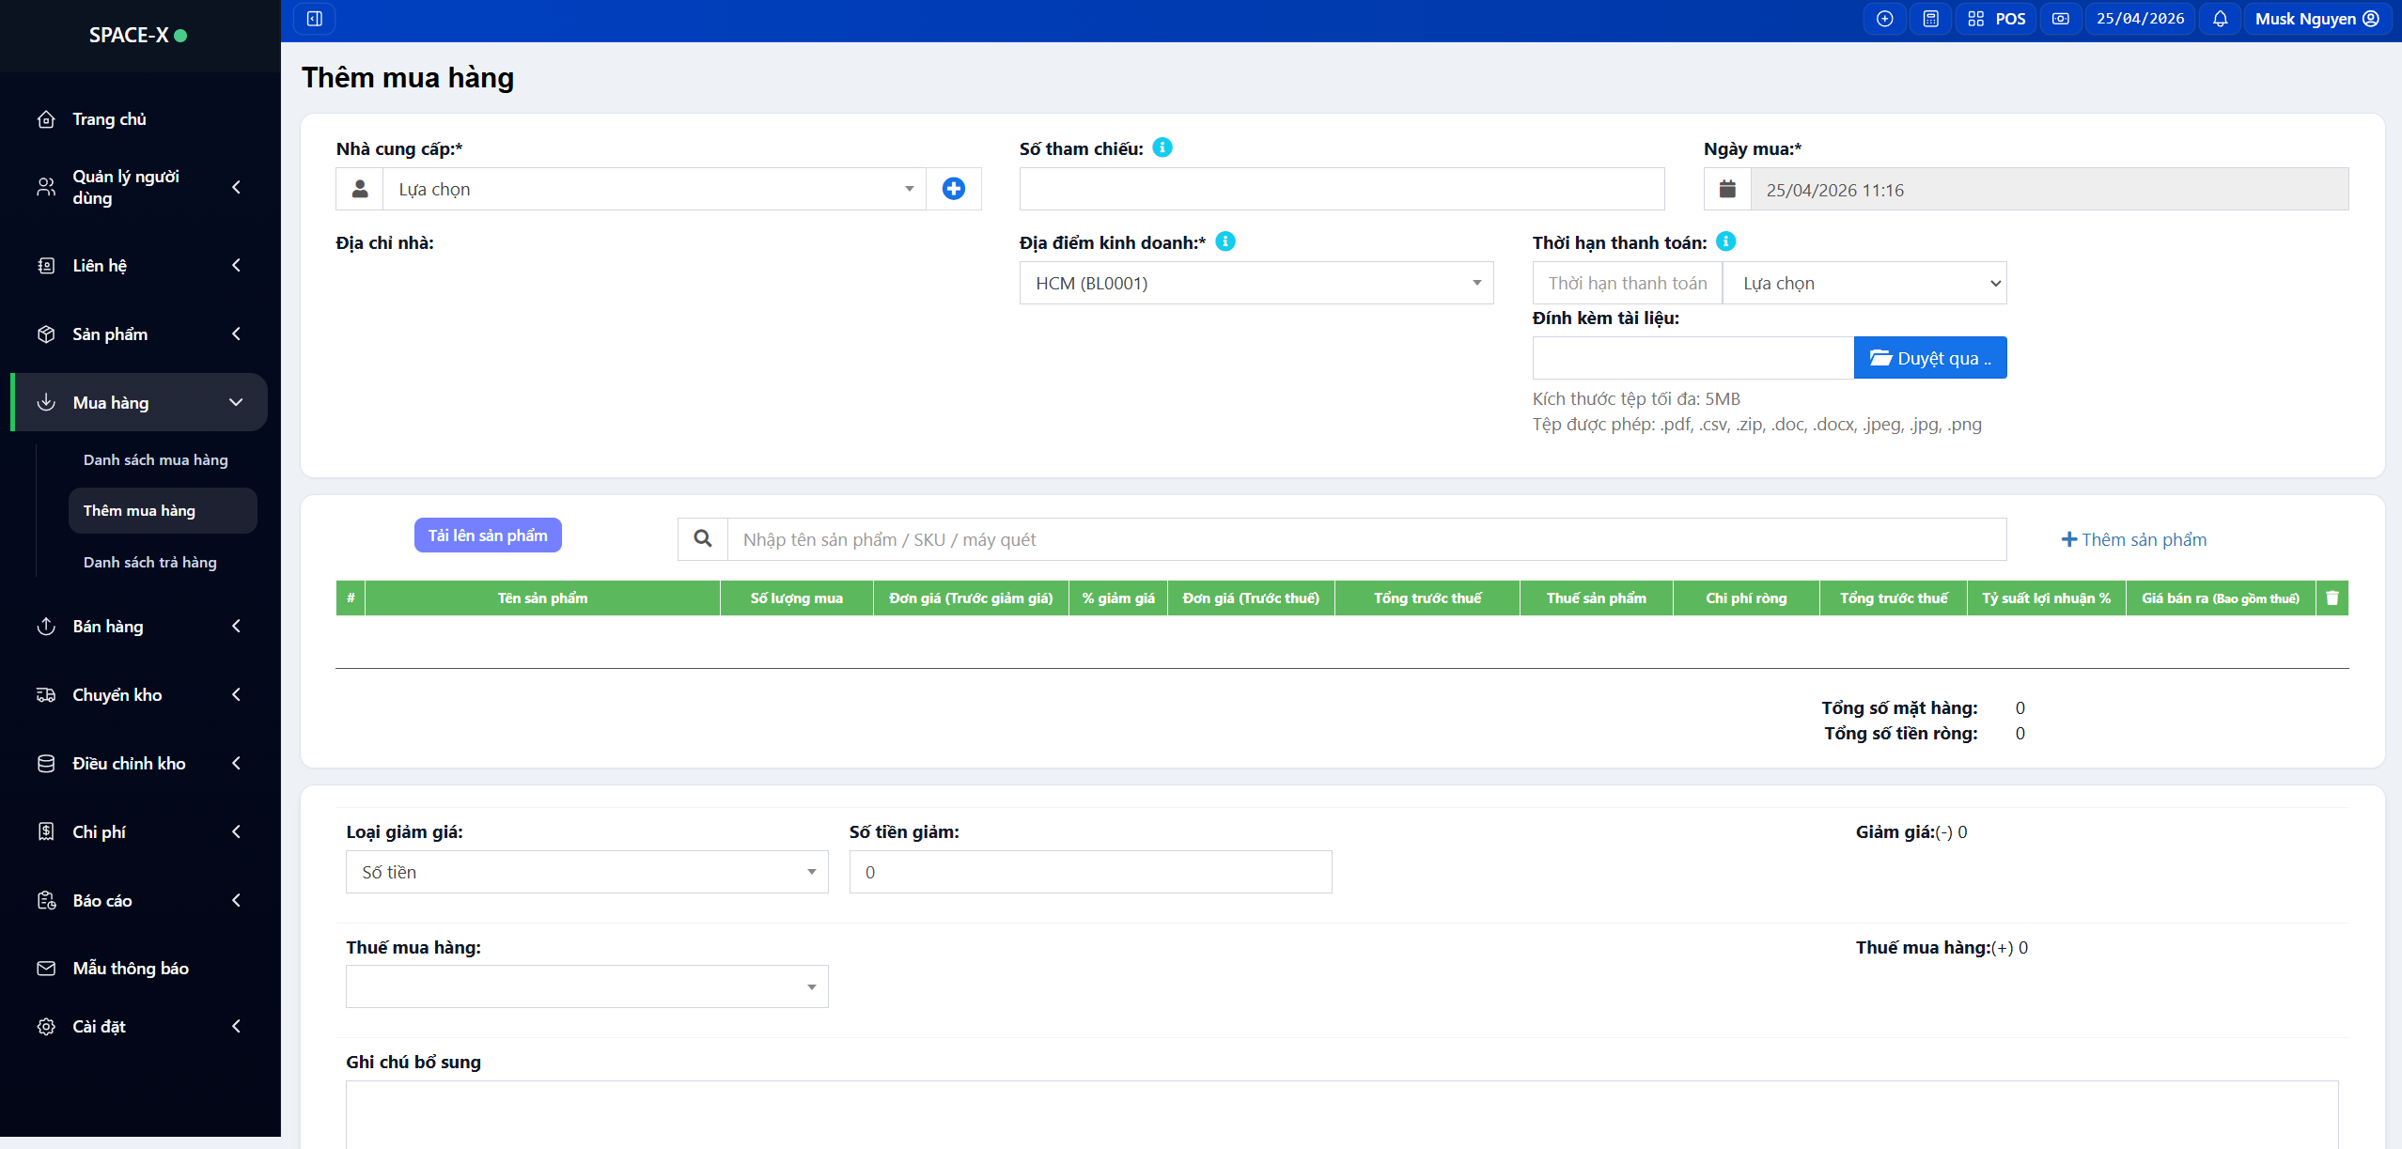The height and width of the screenshot is (1149, 2402).
Task: Open Danh sách trả hàng menu item
Action: pyautogui.click(x=149, y=563)
